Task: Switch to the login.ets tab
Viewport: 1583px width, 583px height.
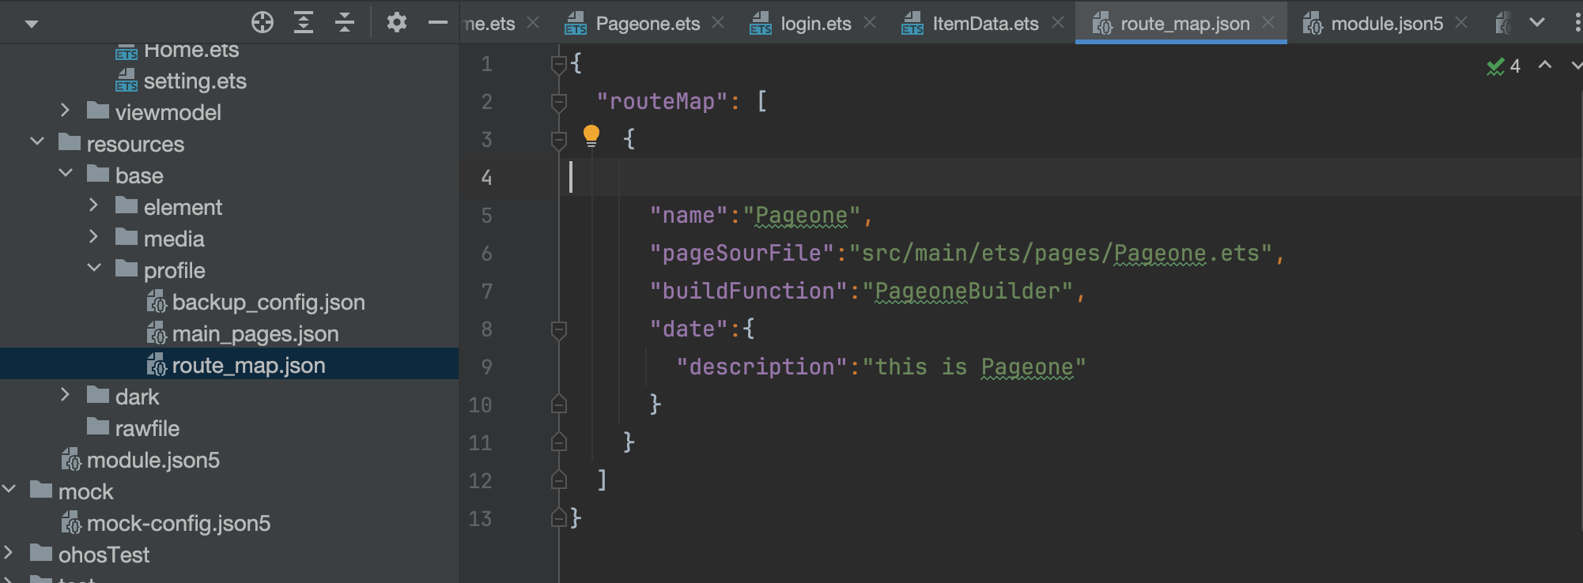Action: coord(814,24)
